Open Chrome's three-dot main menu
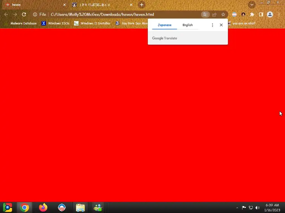 tap(279, 14)
